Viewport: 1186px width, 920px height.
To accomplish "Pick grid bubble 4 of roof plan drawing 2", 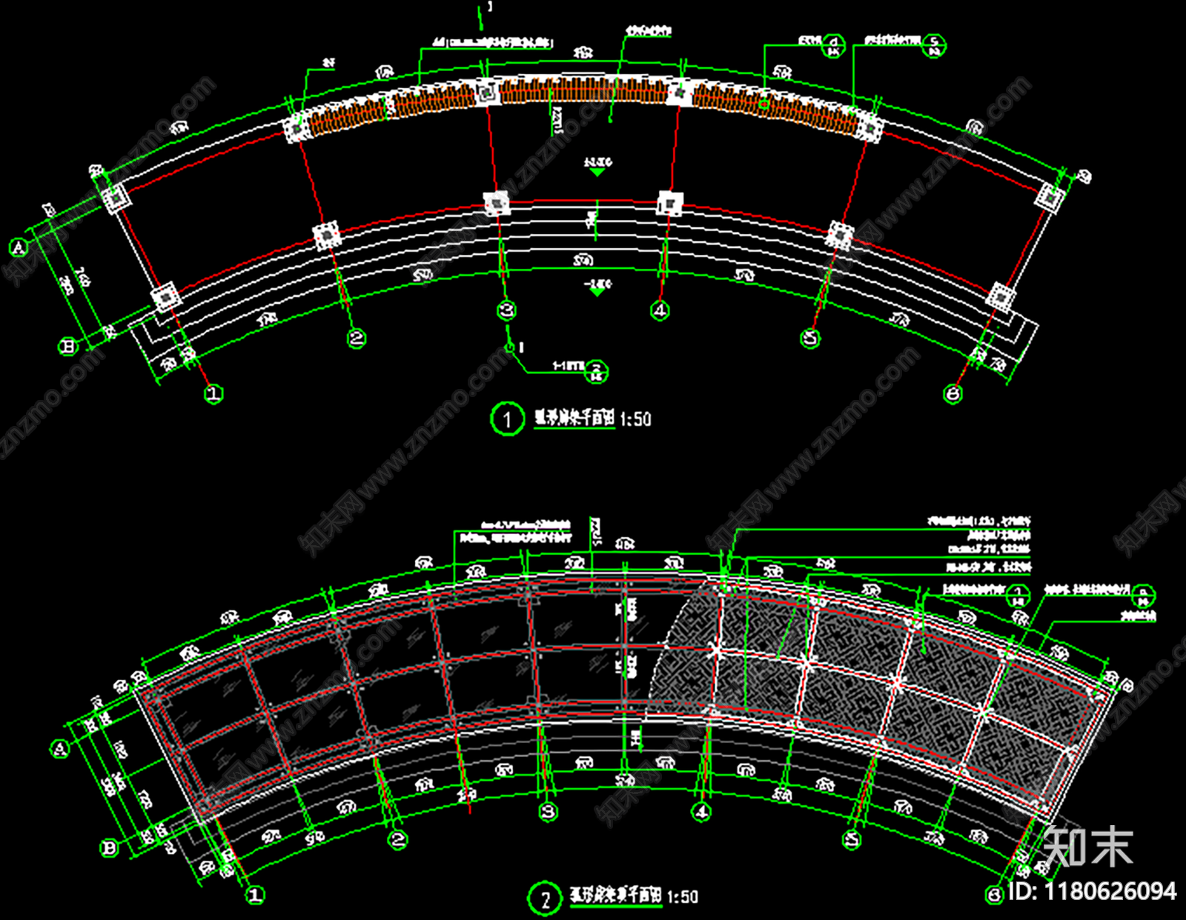I will tap(701, 812).
